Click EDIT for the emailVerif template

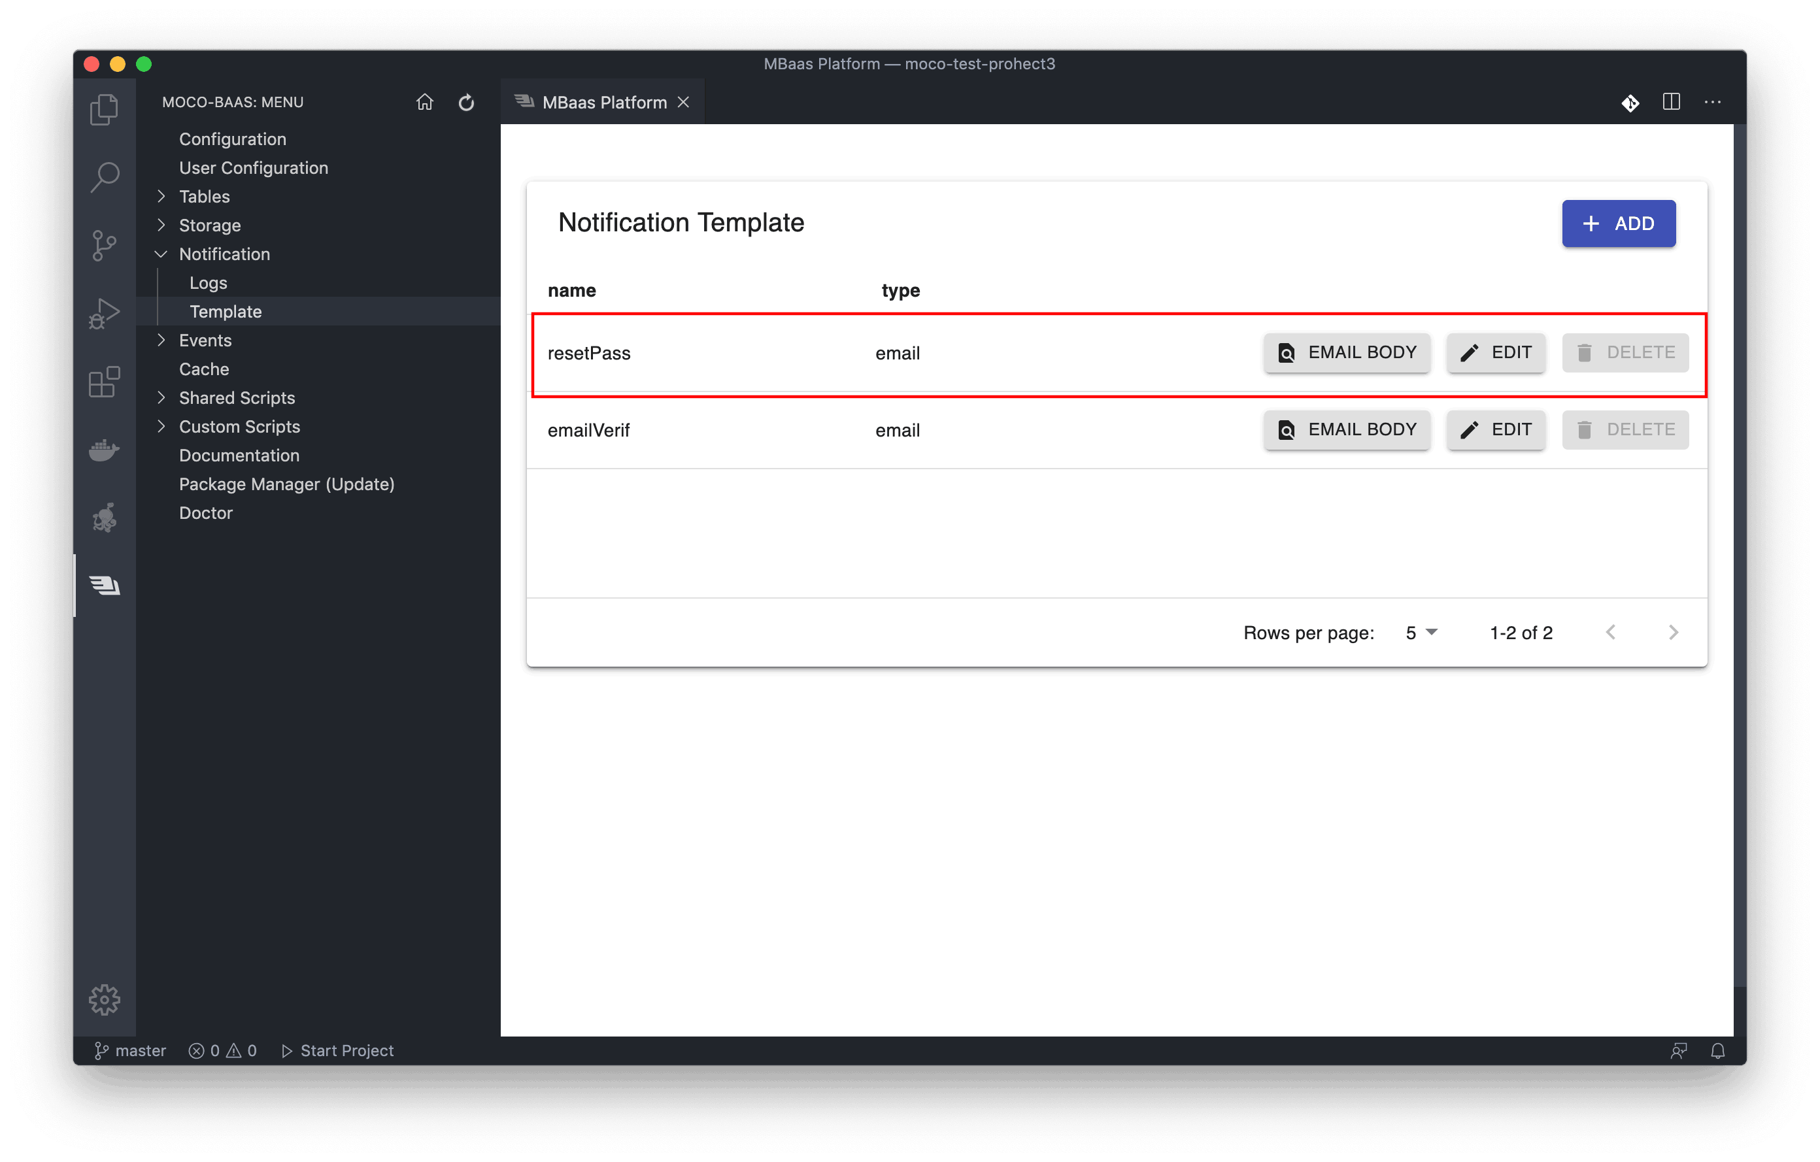click(1495, 430)
